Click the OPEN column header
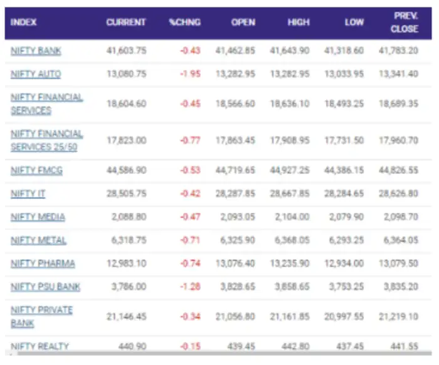This screenshot has height=365, width=439. (243, 23)
